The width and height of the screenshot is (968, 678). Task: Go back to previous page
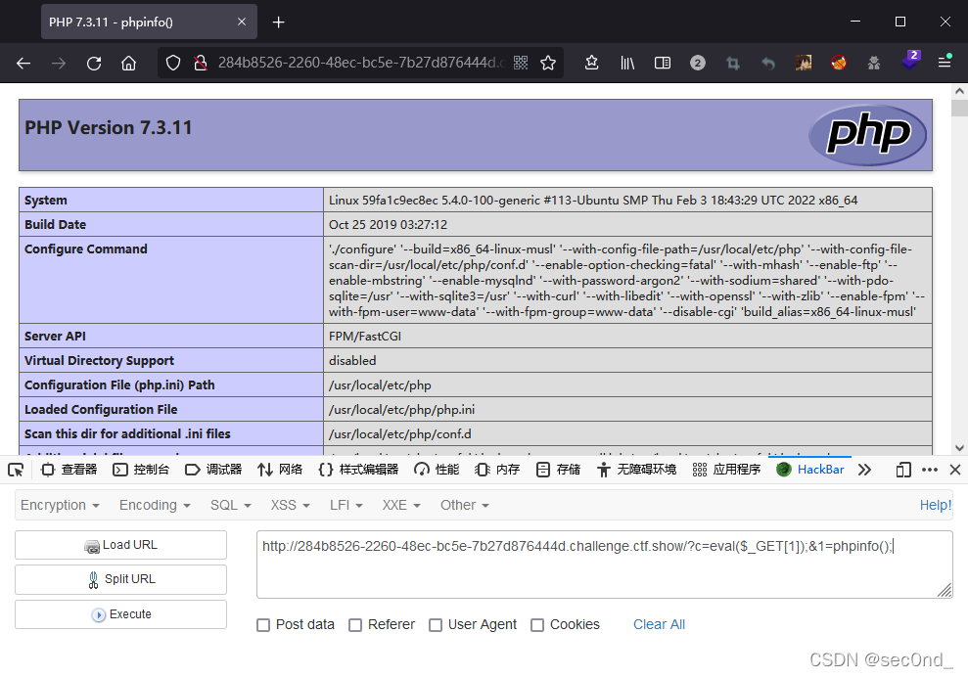(x=23, y=63)
